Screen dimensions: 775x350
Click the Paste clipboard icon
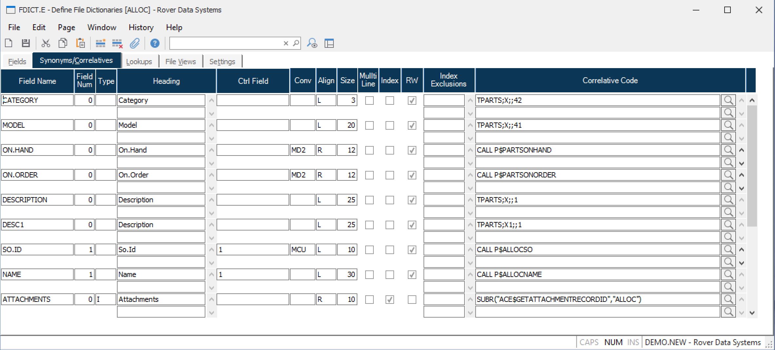[x=80, y=43]
